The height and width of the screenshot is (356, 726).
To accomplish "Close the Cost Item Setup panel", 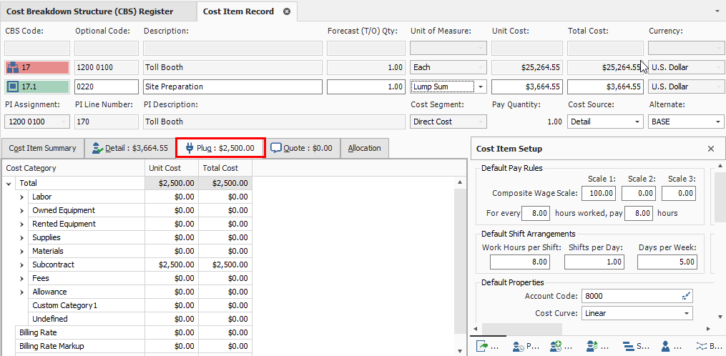I will pos(710,149).
